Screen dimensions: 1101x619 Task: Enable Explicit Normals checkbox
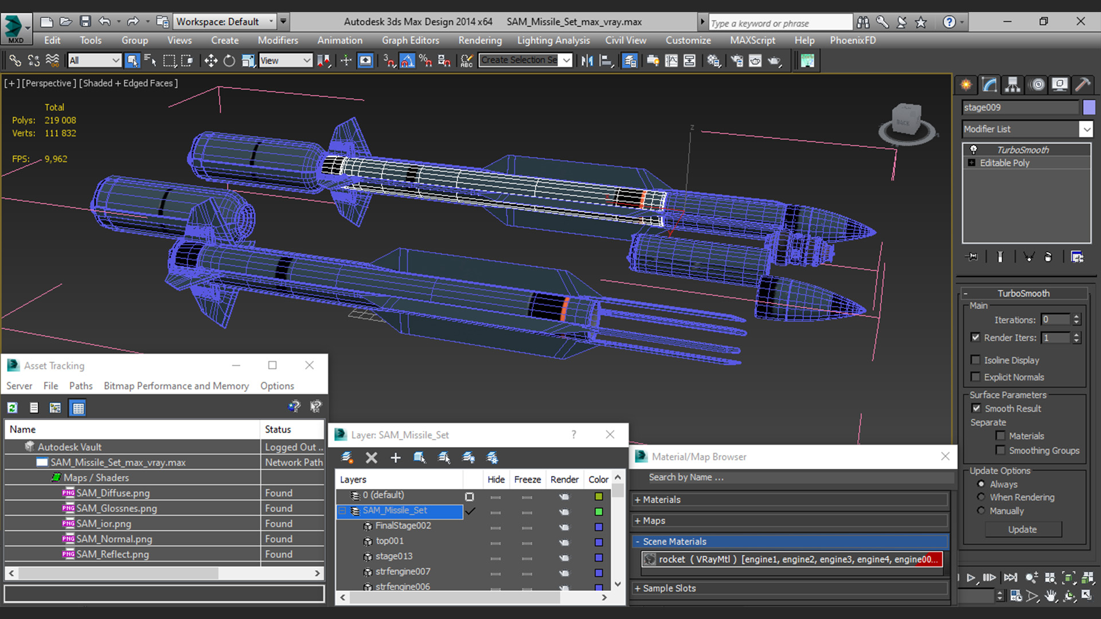coord(975,377)
